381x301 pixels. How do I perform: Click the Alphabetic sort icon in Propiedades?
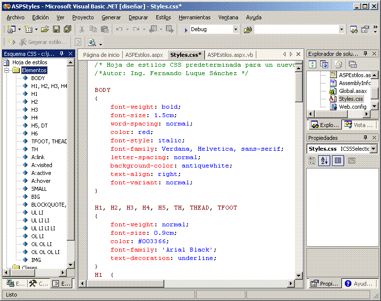pyautogui.click(x=324, y=161)
